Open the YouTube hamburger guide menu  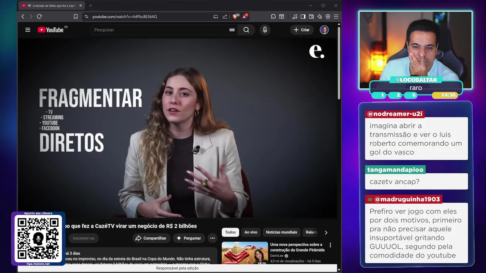point(28,30)
